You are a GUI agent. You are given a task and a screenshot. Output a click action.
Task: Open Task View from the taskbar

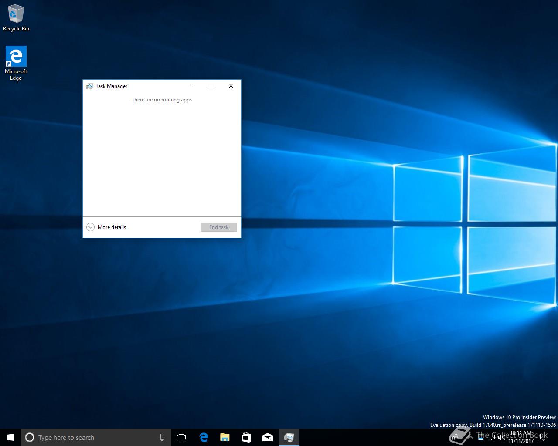click(181, 437)
